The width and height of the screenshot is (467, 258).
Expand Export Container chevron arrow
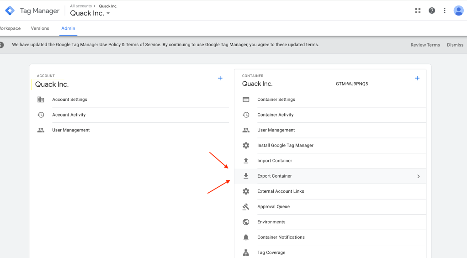(418, 176)
